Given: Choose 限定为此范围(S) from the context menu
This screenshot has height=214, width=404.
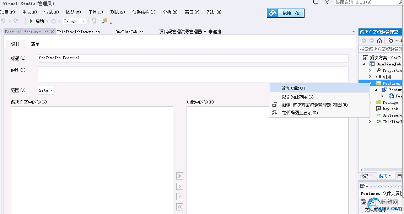Looking at the screenshot, I should (319, 97).
